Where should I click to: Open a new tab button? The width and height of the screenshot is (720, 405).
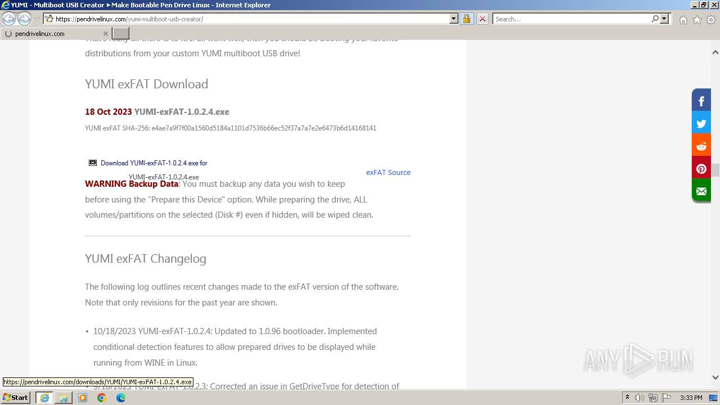click(x=121, y=34)
